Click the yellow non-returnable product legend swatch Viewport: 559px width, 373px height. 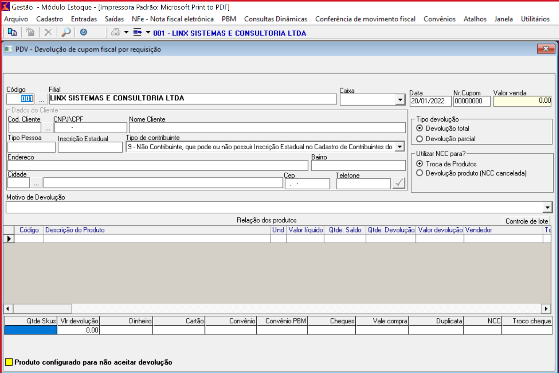coord(9,362)
